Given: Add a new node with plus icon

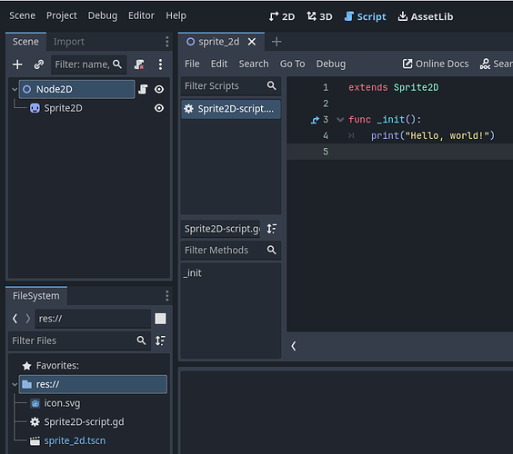Looking at the screenshot, I should [x=17, y=64].
